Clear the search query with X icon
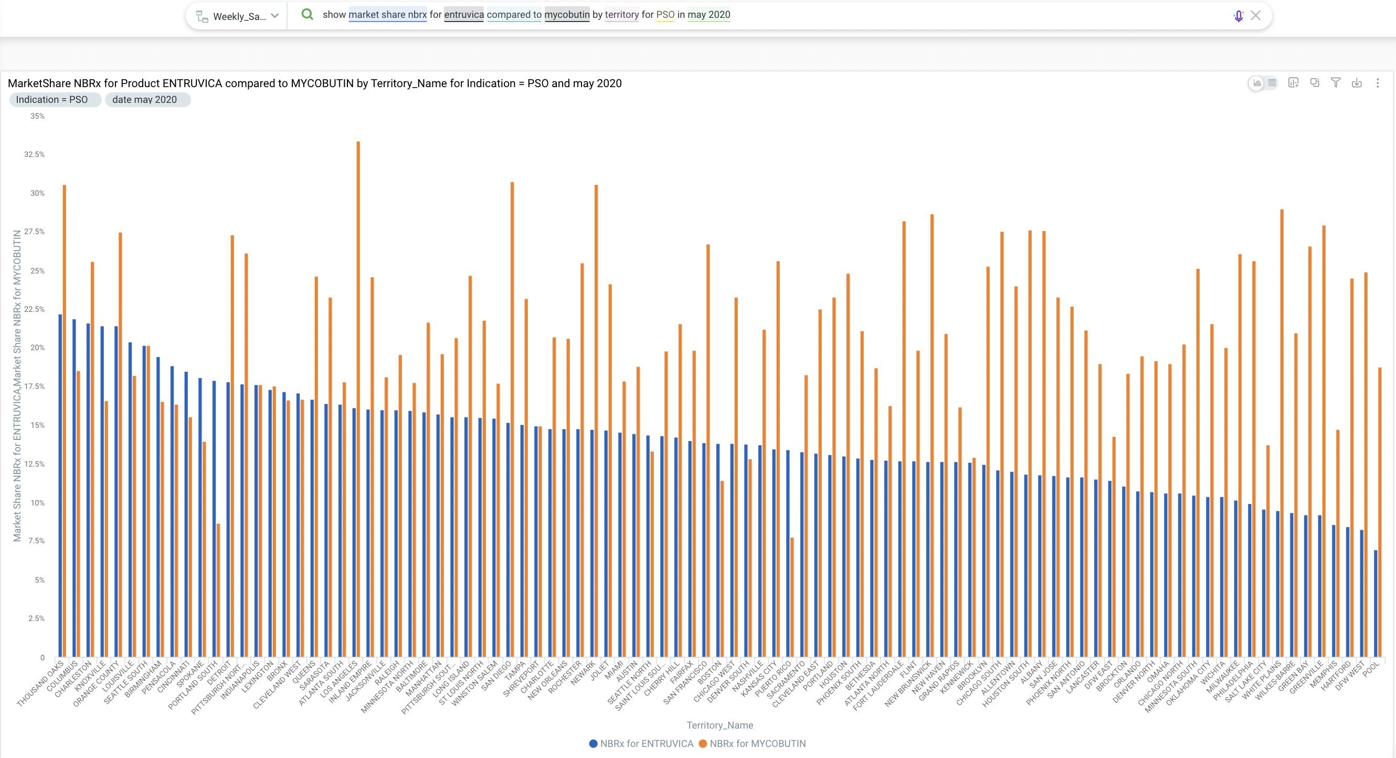The image size is (1396, 758). click(1256, 15)
